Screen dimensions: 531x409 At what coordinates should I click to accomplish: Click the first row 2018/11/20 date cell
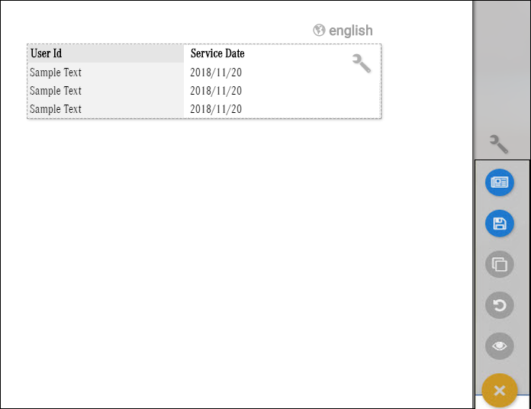(x=216, y=72)
